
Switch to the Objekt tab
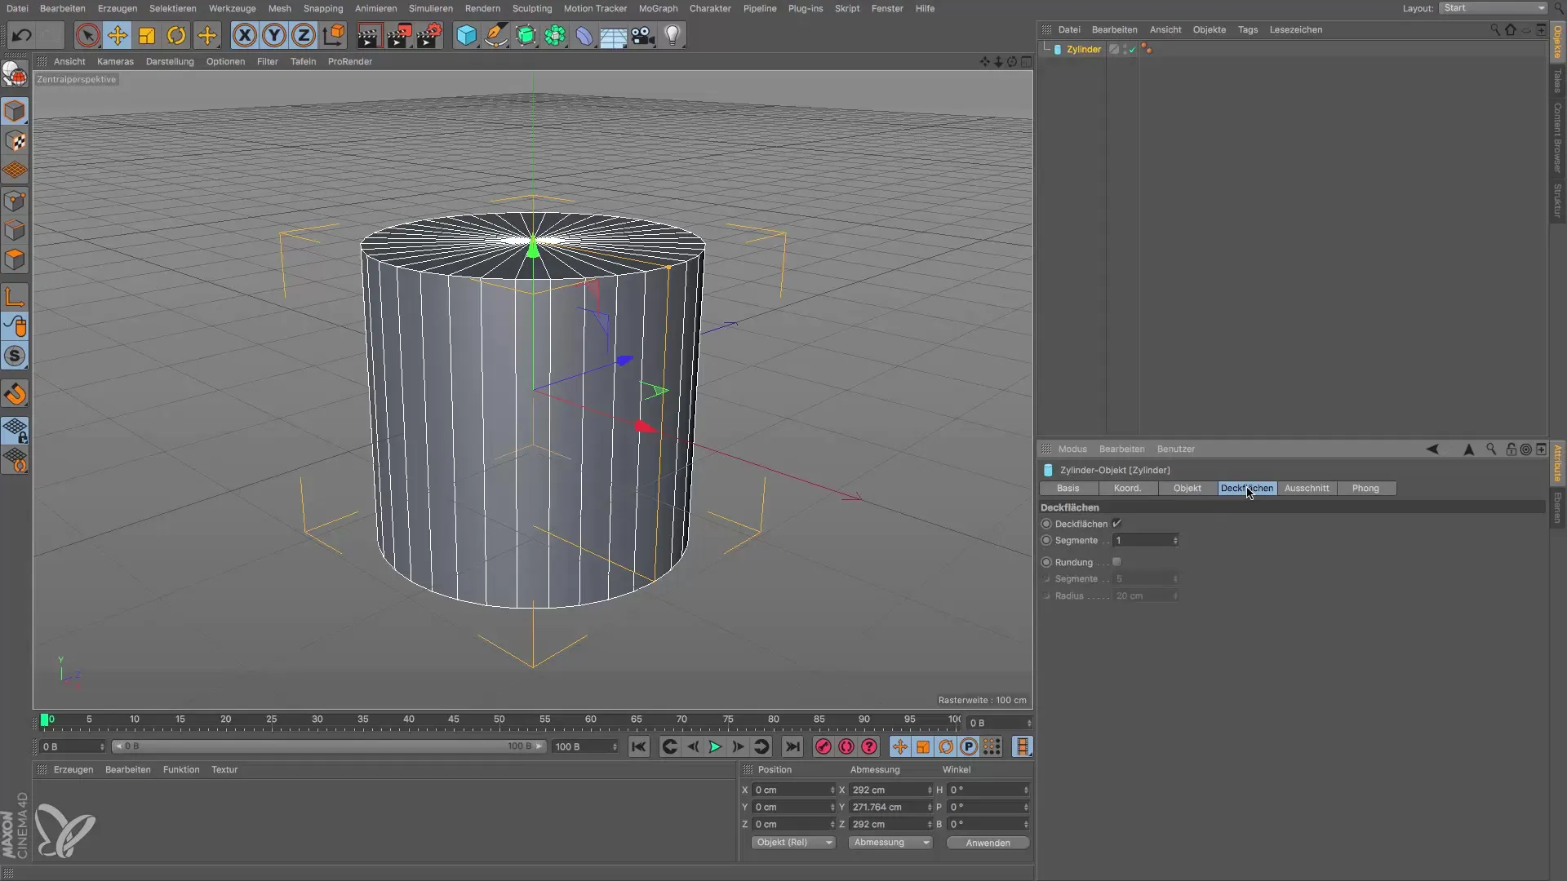(1187, 488)
